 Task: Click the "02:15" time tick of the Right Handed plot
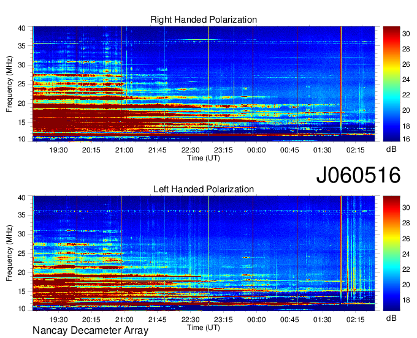[x=355, y=150]
